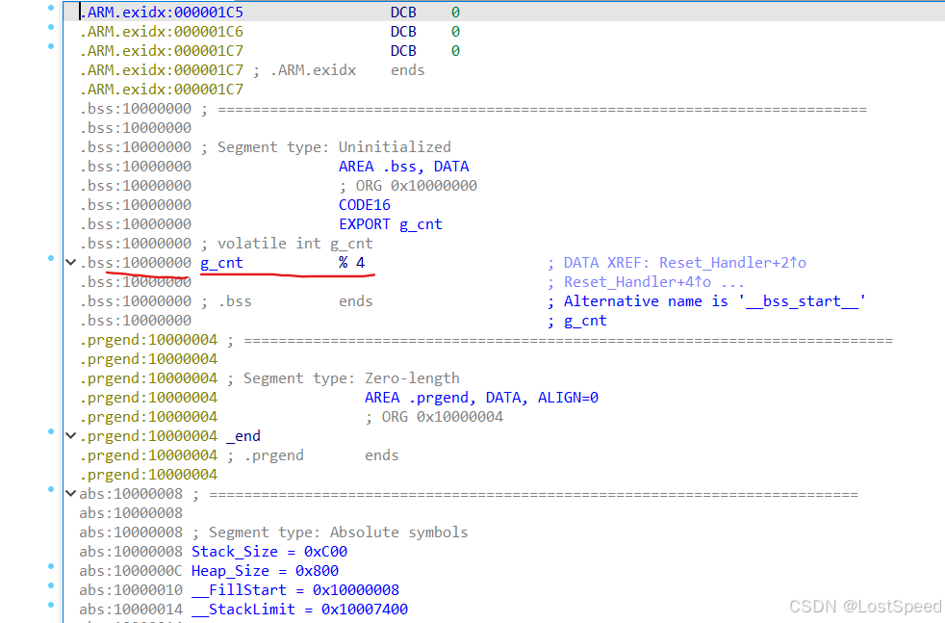945x623 pixels.
Task: Click the 0x10000008 value of __FillStart
Action: click(x=356, y=590)
